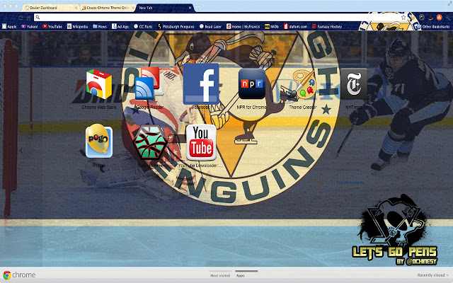453x283 pixels.
Task: Expand the News bookmarks folder
Action: (x=100, y=27)
